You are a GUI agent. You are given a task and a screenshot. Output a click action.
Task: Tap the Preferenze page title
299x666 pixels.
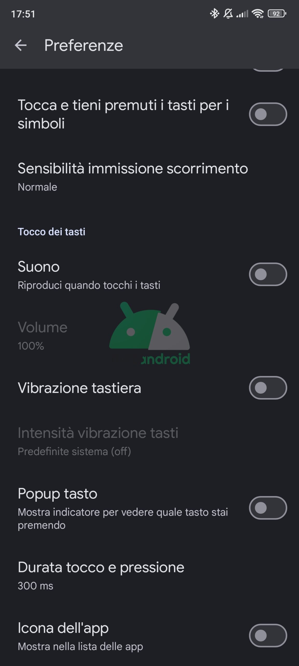point(84,46)
